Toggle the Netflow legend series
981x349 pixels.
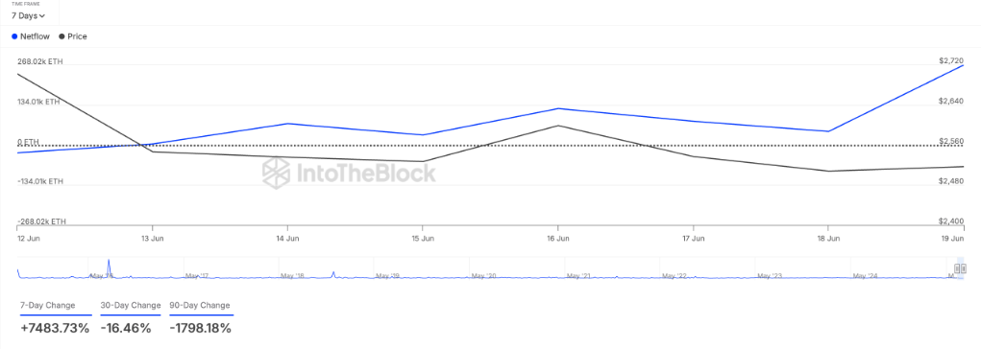click(31, 36)
